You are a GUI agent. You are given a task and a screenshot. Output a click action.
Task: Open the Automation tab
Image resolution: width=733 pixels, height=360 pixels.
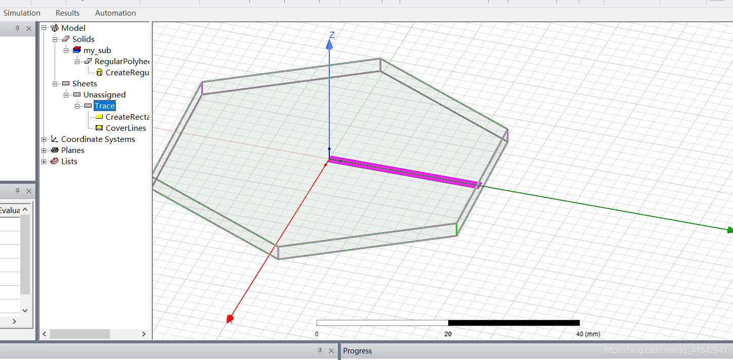[x=115, y=13]
